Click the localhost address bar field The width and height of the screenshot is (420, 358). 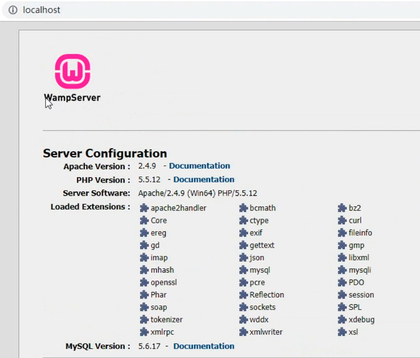point(211,10)
